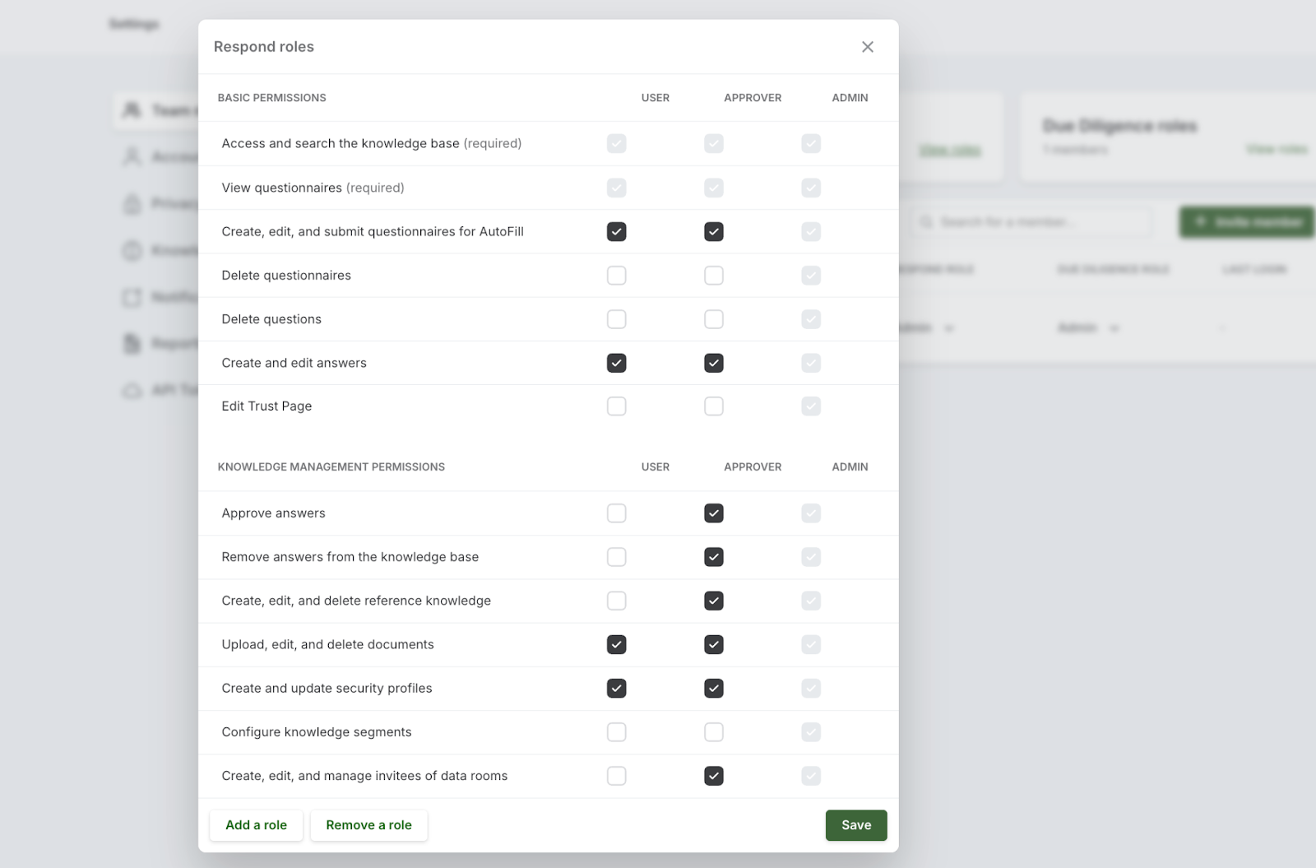Save the role permissions
Screen dimensions: 1316x868
[x=856, y=825]
